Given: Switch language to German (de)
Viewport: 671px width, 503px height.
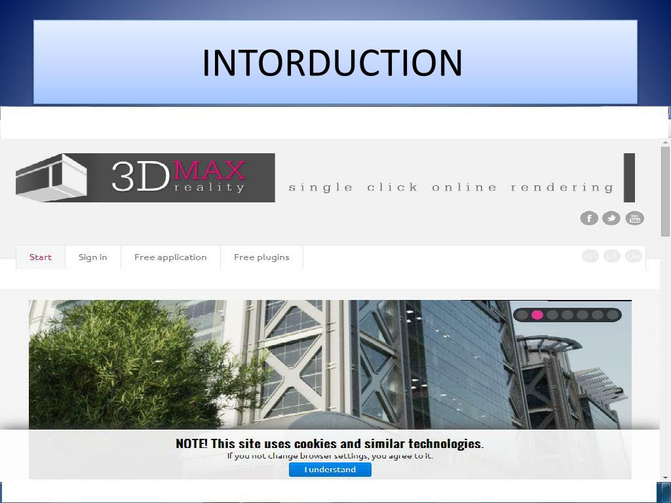Looking at the screenshot, I should coord(634,256).
